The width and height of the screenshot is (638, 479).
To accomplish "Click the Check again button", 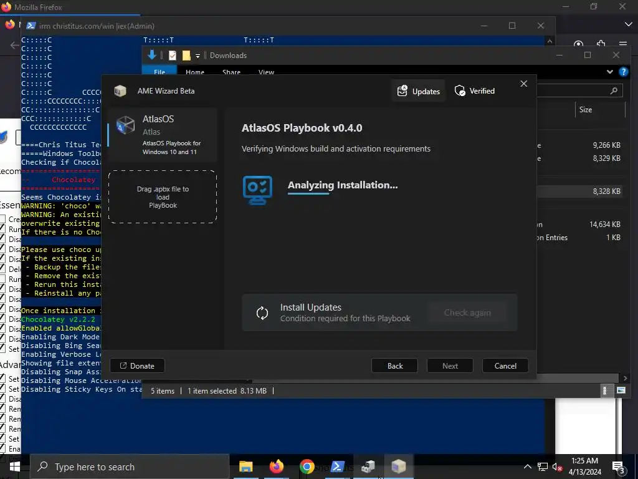I will click(x=467, y=313).
